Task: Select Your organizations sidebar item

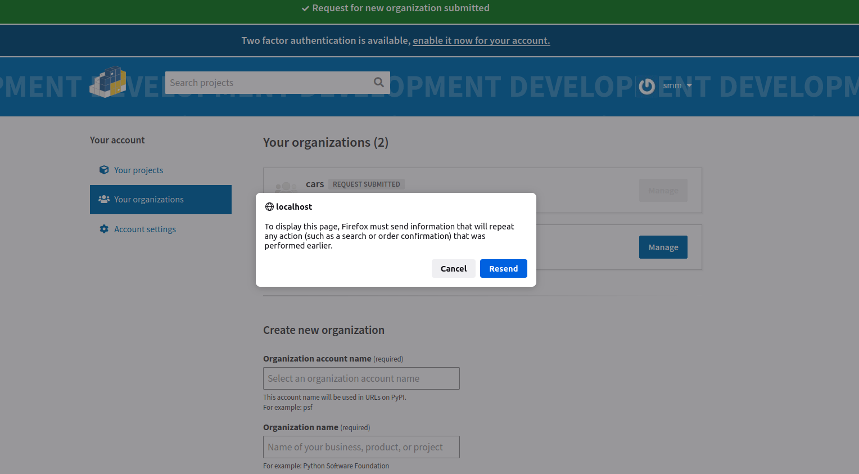Action: [161, 200]
